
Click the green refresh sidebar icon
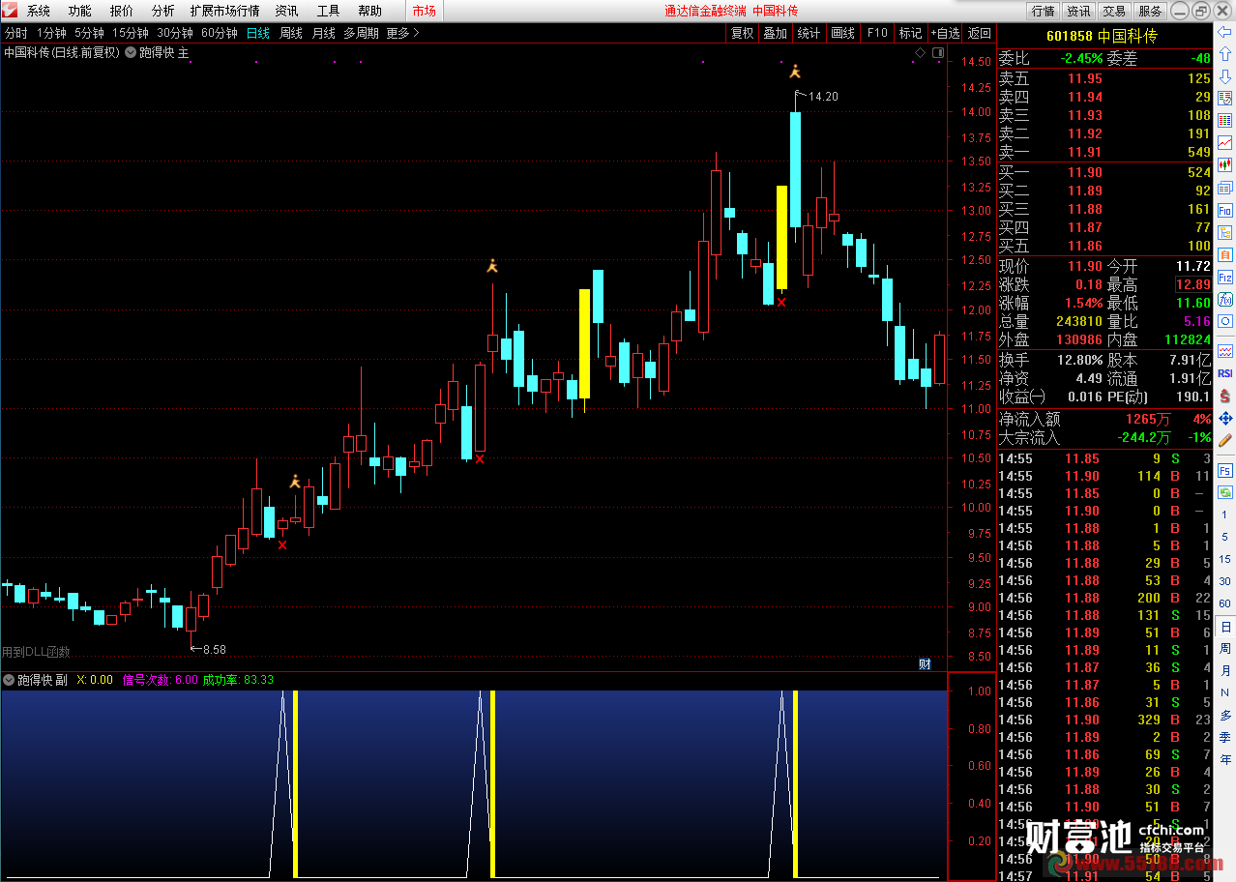[x=1225, y=492]
